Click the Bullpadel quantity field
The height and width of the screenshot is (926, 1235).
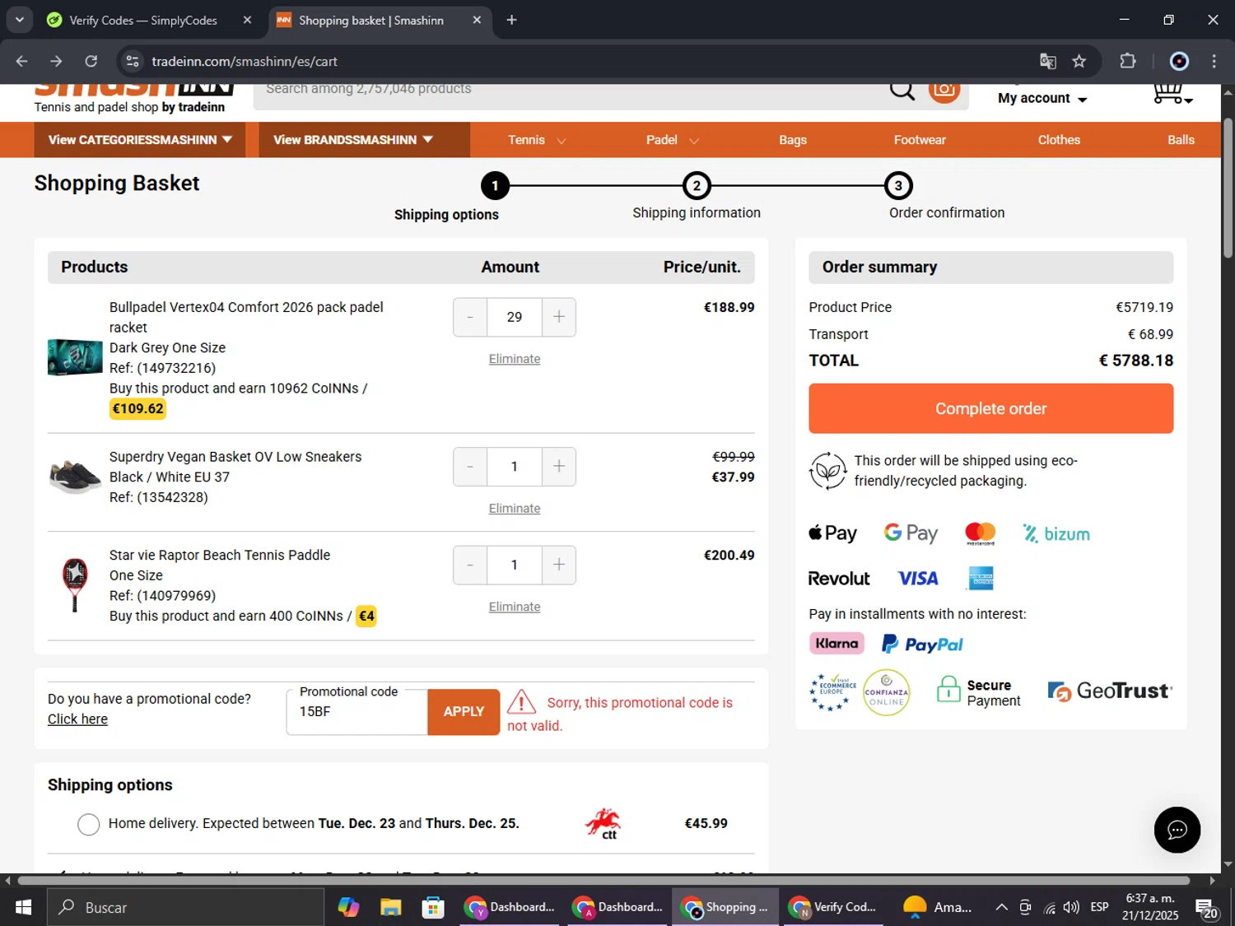(515, 317)
